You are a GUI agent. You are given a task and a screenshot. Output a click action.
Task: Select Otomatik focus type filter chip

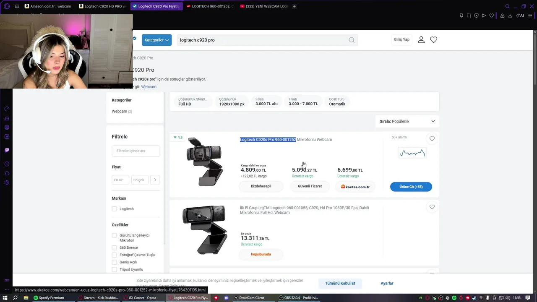tap(337, 102)
